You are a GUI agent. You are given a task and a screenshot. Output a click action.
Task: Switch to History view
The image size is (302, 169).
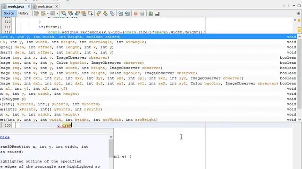point(24,13)
